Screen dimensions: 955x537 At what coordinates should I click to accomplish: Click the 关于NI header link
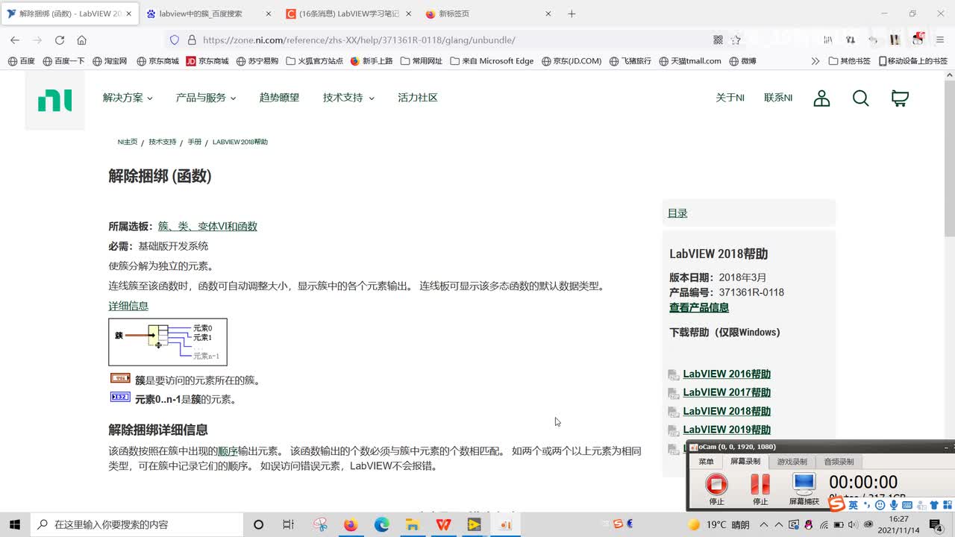click(x=730, y=98)
